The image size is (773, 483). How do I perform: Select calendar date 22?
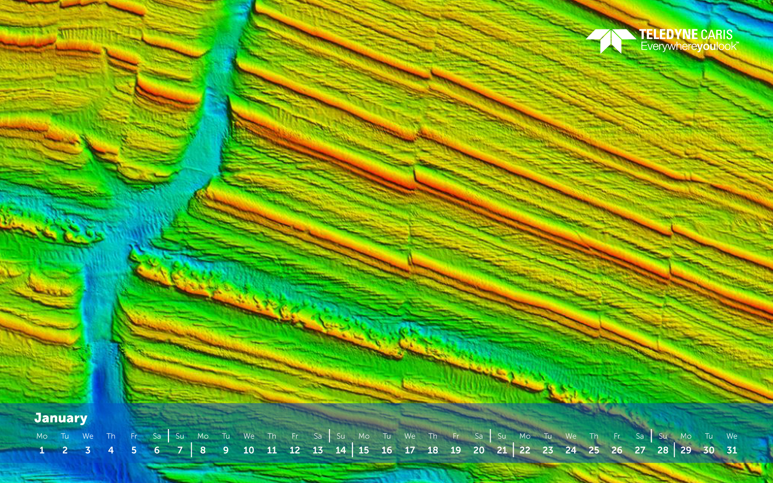pyautogui.click(x=525, y=450)
